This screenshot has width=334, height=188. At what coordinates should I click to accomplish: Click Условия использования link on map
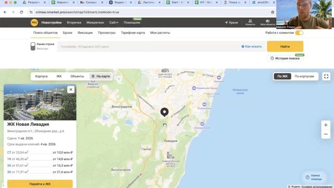point(317,186)
